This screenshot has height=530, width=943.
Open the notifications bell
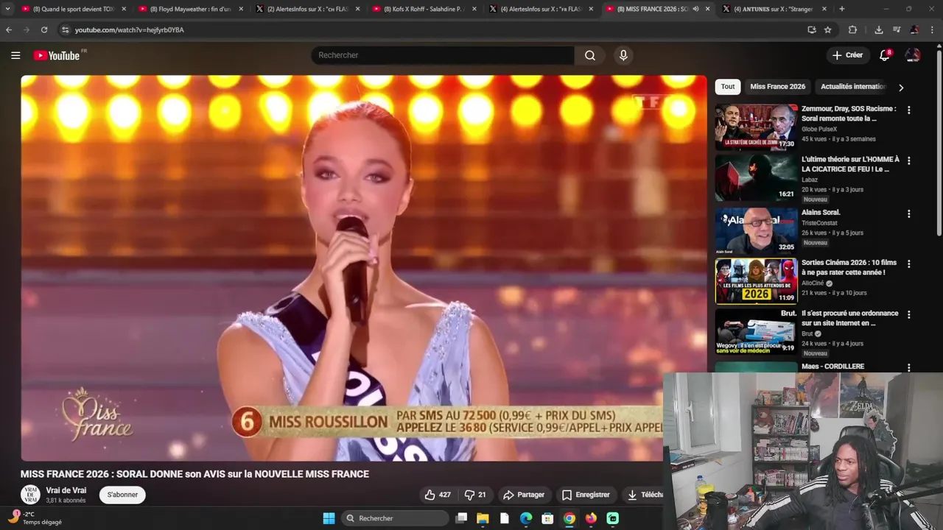[885, 55]
